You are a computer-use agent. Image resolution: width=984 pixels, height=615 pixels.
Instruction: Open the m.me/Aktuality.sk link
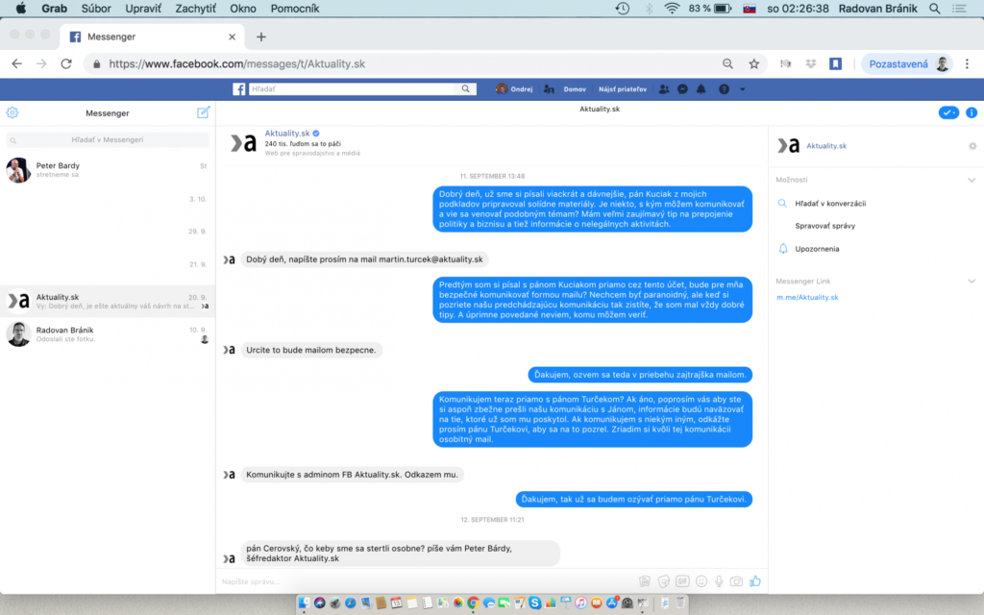pos(807,298)
